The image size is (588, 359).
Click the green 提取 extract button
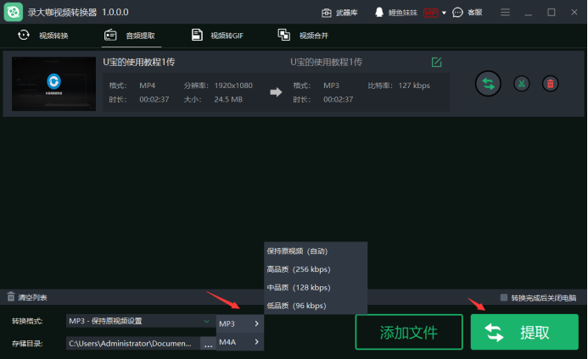524,332
